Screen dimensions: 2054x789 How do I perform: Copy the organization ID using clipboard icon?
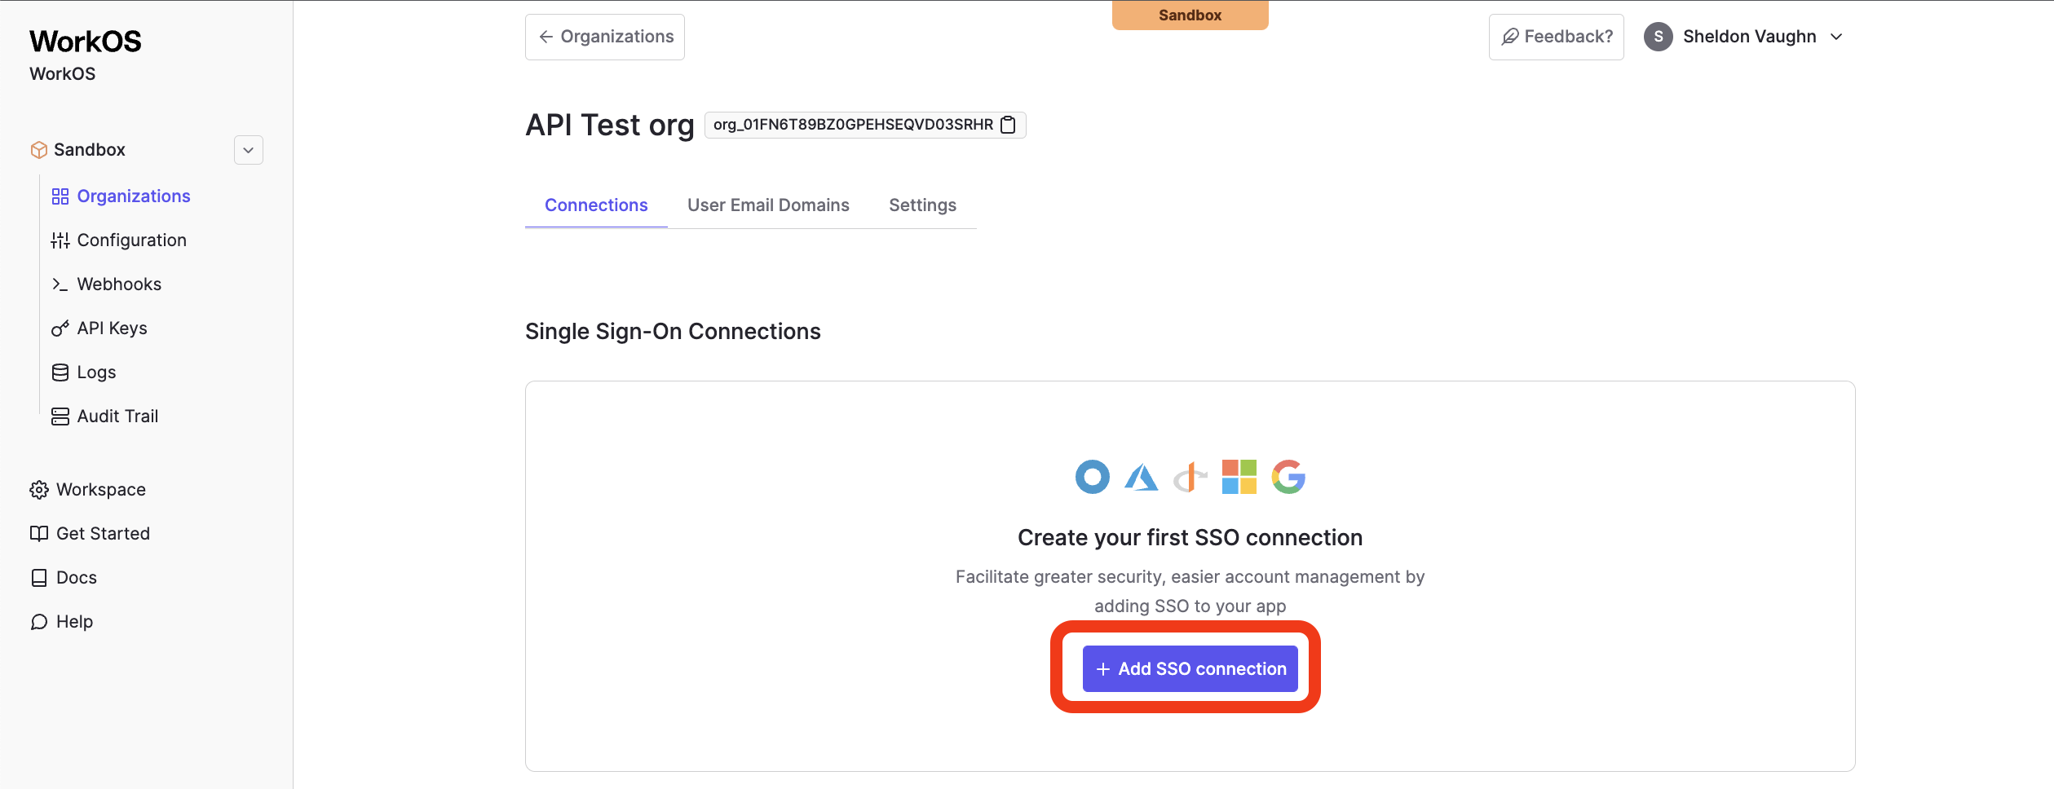[x=1009, y=125]
